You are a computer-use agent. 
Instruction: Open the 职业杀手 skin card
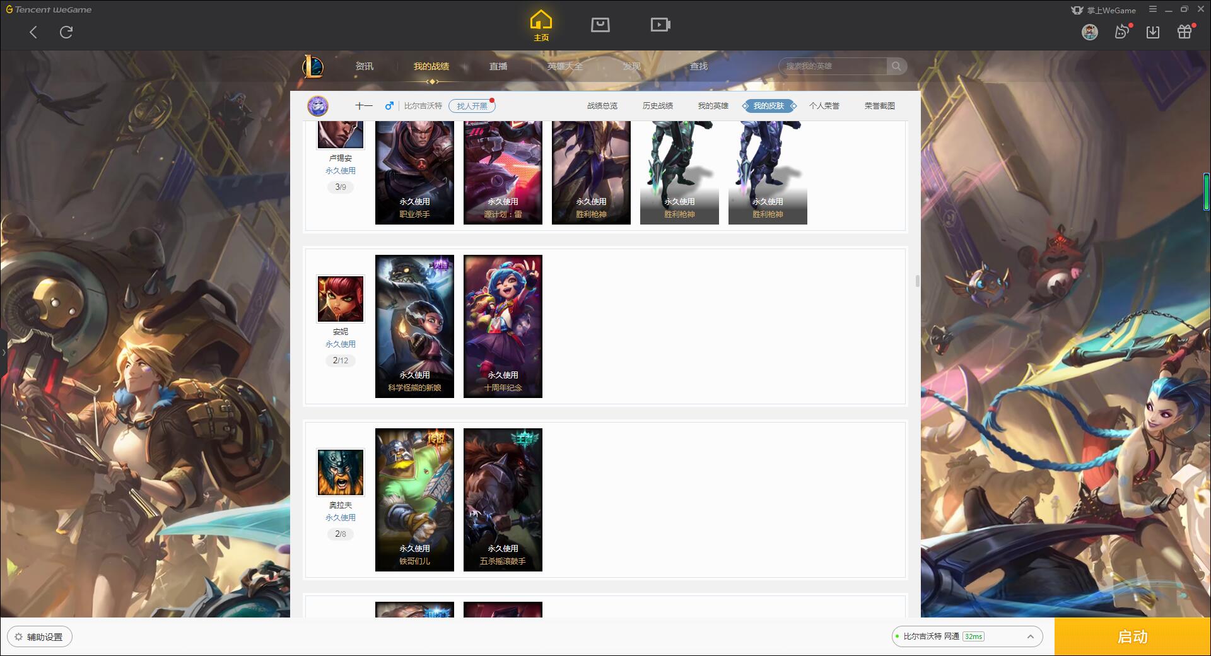pos(414,172)
